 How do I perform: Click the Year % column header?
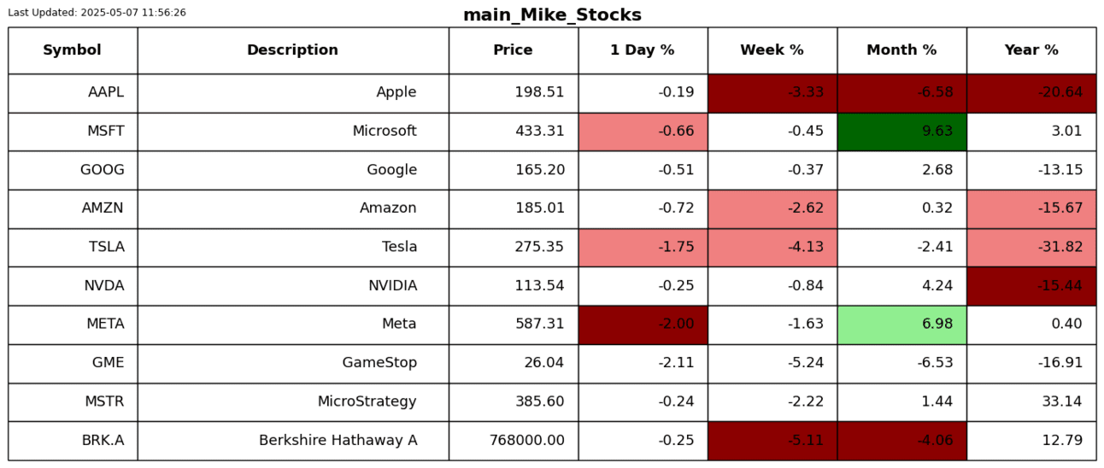1031,50
